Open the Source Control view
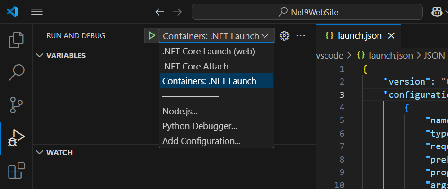This screenshot has width=448, height=189. [x=16, y=105]
